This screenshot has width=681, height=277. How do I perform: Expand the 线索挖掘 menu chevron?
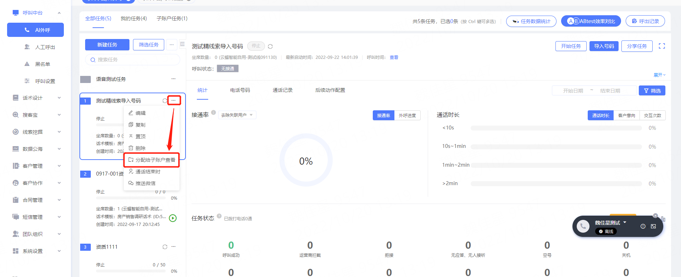pos(59,132)
